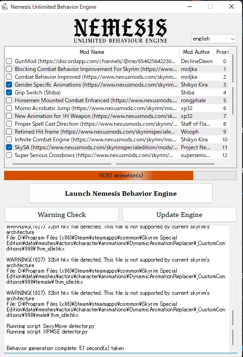Sort by the Mod Author column header

point(197,52)
